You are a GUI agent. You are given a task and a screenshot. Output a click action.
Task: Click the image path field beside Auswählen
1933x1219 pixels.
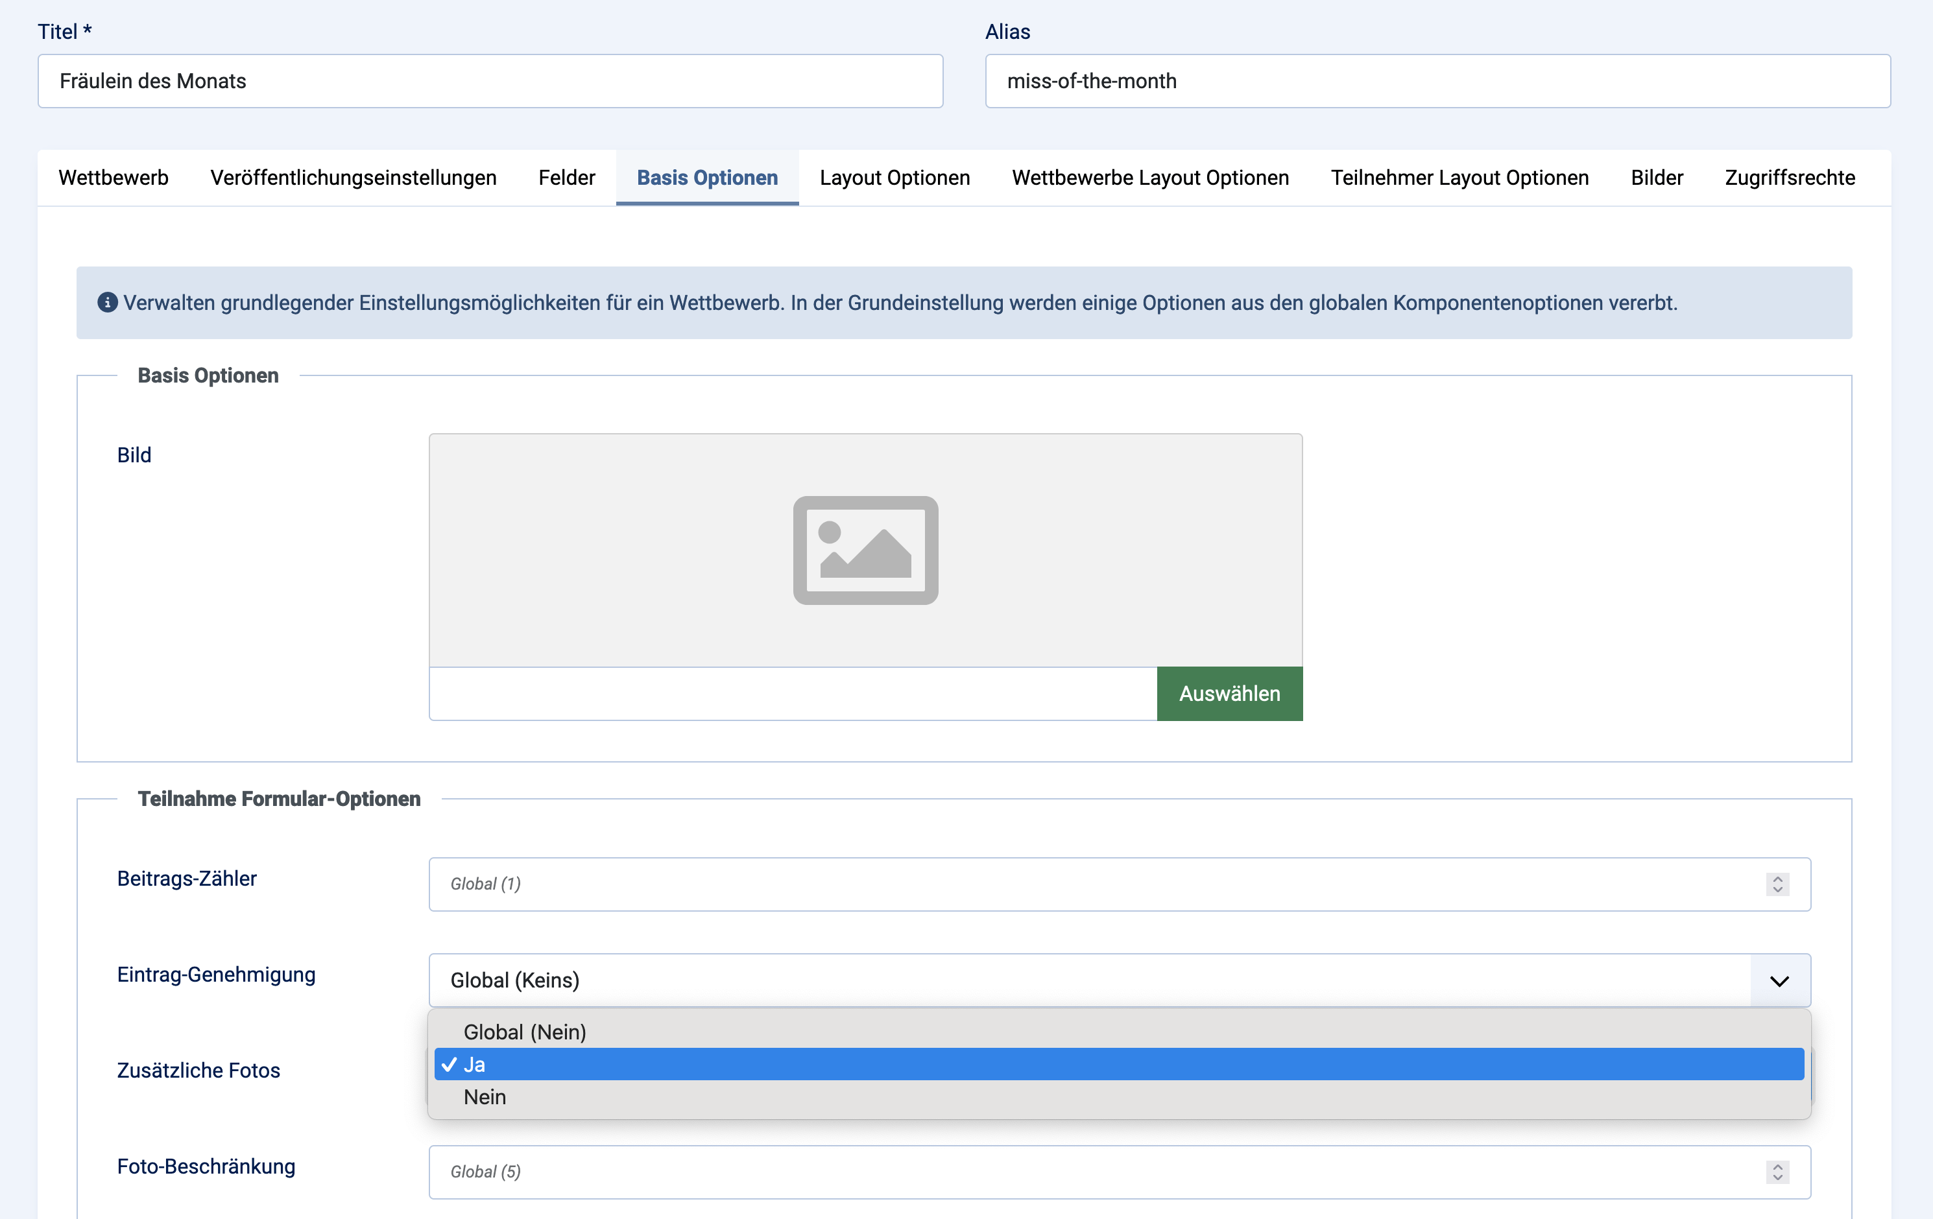pos(792,694)
